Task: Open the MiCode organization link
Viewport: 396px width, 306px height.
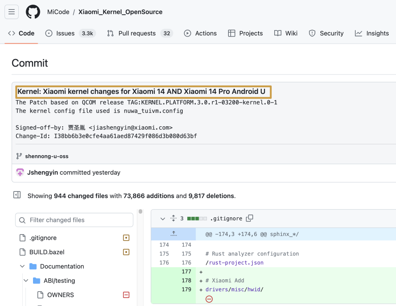Action: coord(58,12)
